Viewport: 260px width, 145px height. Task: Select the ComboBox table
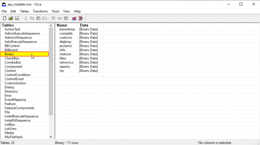[13, 62]
